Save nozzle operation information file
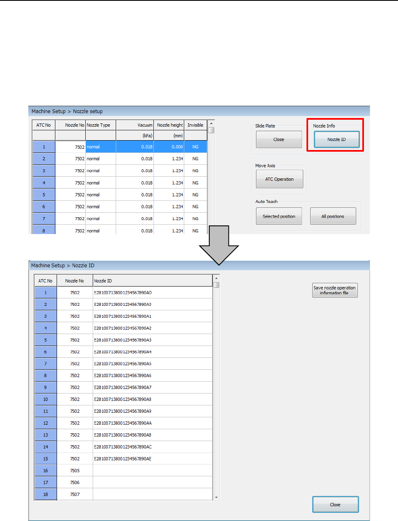Image resolution: width=398 pixels, height=521 pixels. click(334, 290)
